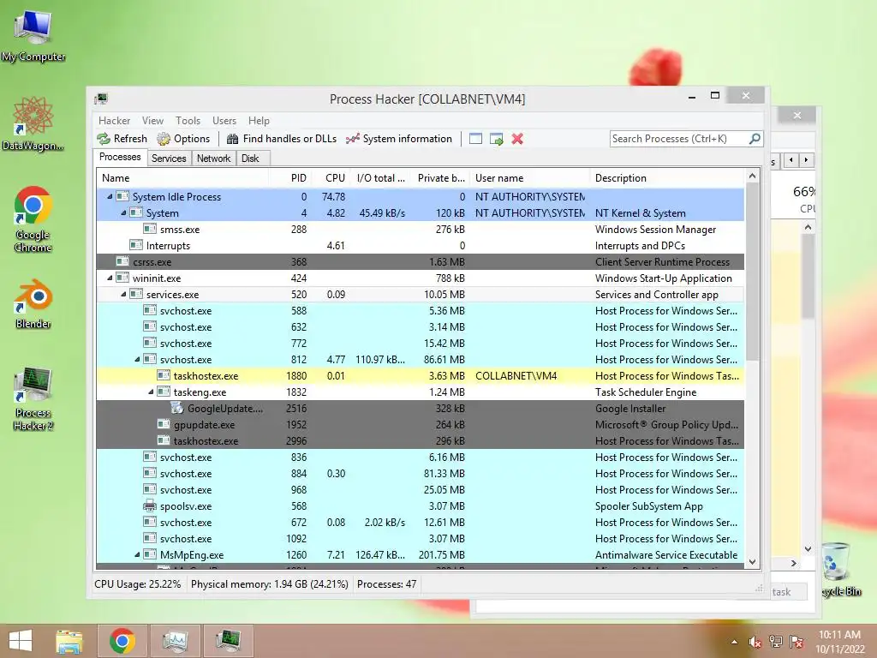This screenshot has width=877, height=658.
Task: Open the Help menu
Action: pyautogui.click(x=259, y=121)
